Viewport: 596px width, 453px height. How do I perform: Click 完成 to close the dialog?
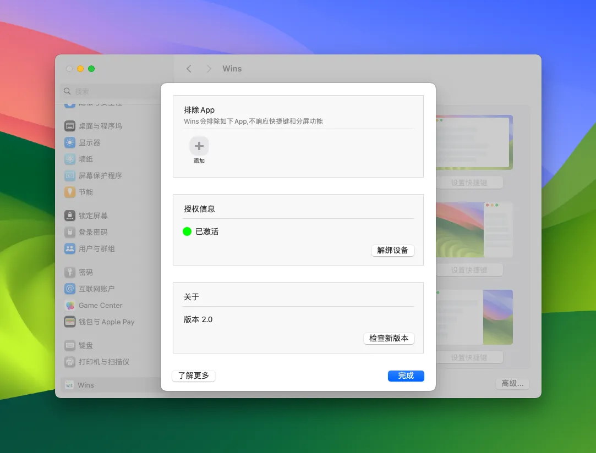(x=406, y=375)
